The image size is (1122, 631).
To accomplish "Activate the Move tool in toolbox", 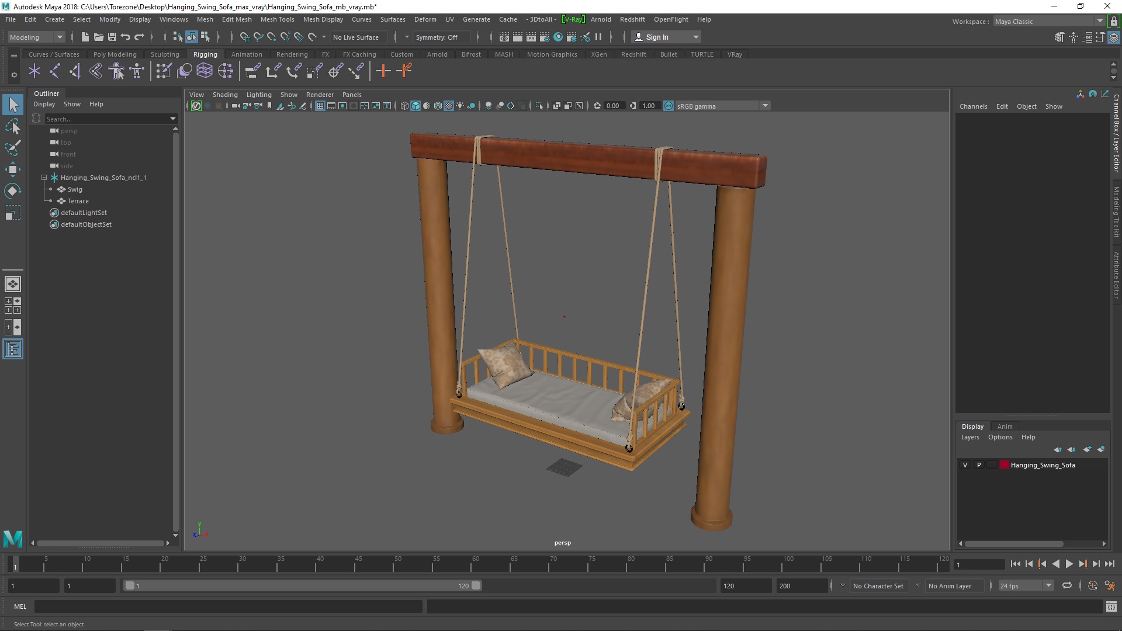I will click(x=13, y=169).
